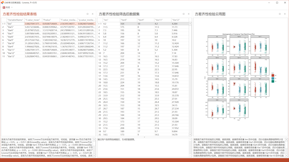Screen dimensions: 289x162
Task: Click the app icon in the title bar
Action: 2,3
